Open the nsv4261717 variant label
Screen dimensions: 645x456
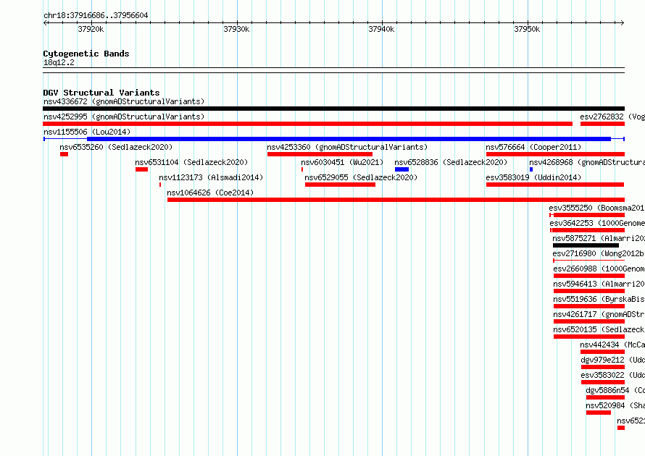(599, 314)
